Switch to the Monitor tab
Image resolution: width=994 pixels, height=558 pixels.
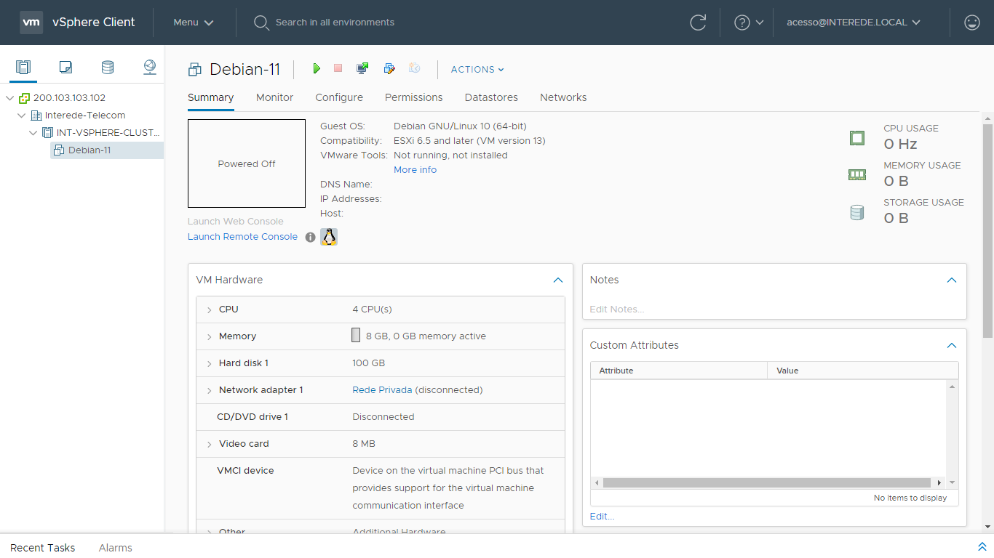click(274, 97)
